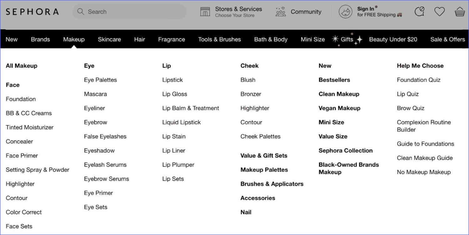Open the Skincare dropdown menu
Image resolution: width=469 pixels, height=235 pixels.
coord(109,39)
